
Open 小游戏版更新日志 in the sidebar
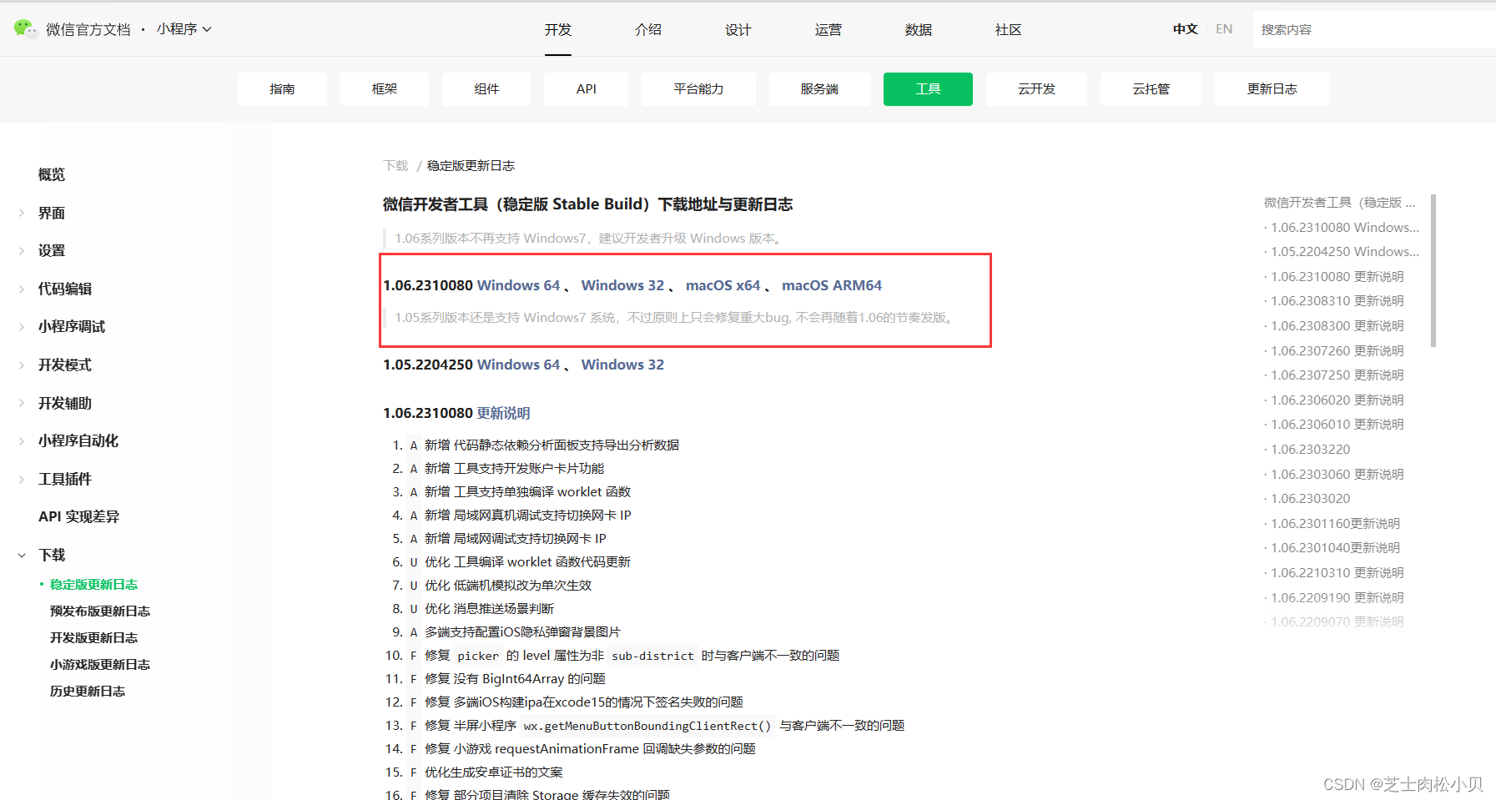tap(100, 665)
